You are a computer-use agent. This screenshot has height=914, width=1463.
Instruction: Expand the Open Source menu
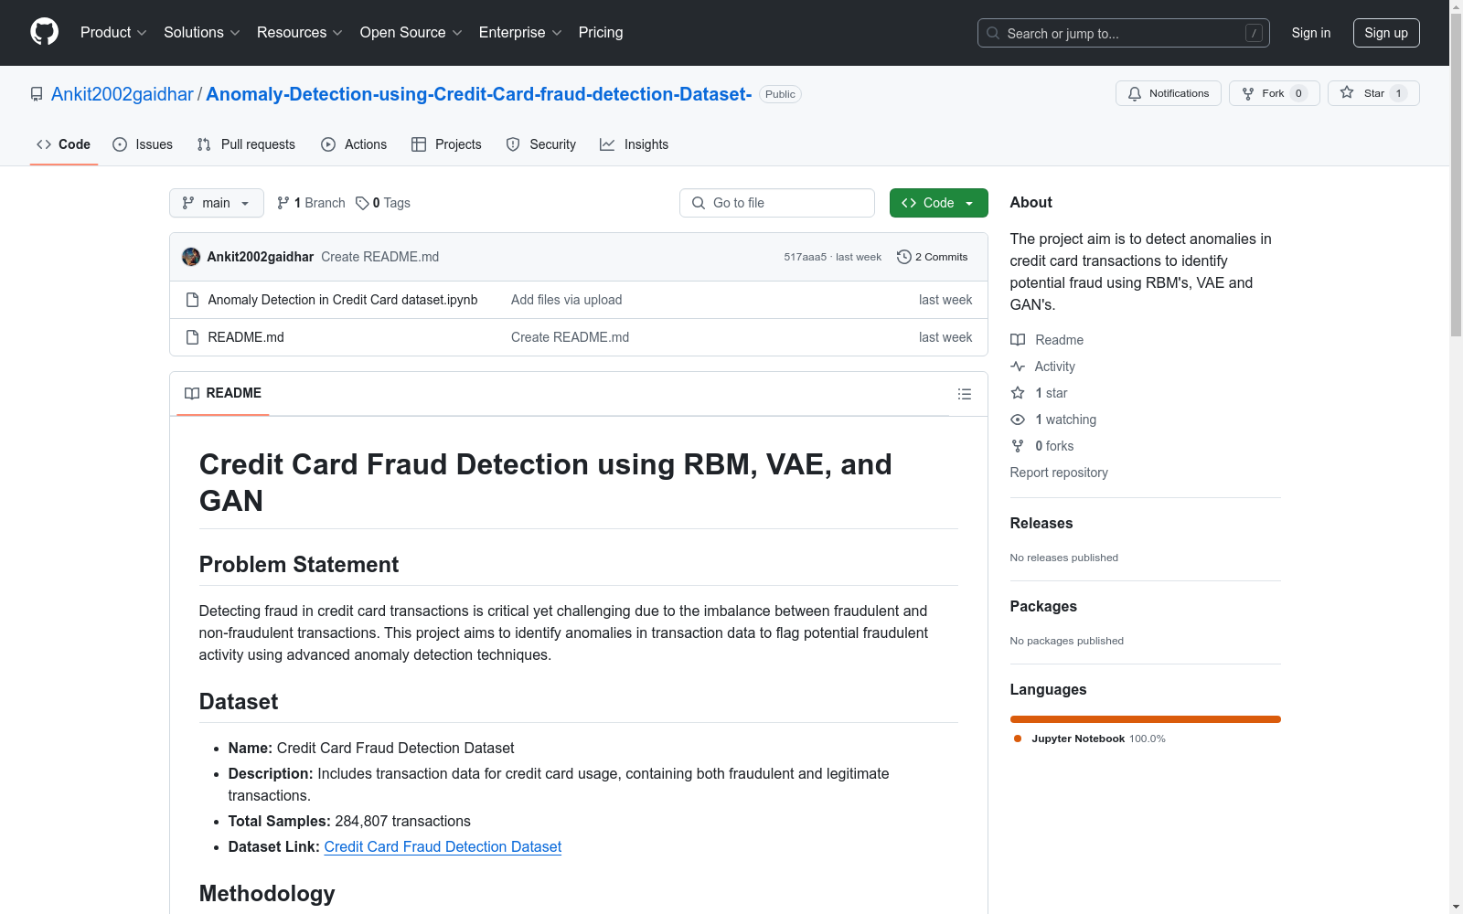(x=411, y=32)
